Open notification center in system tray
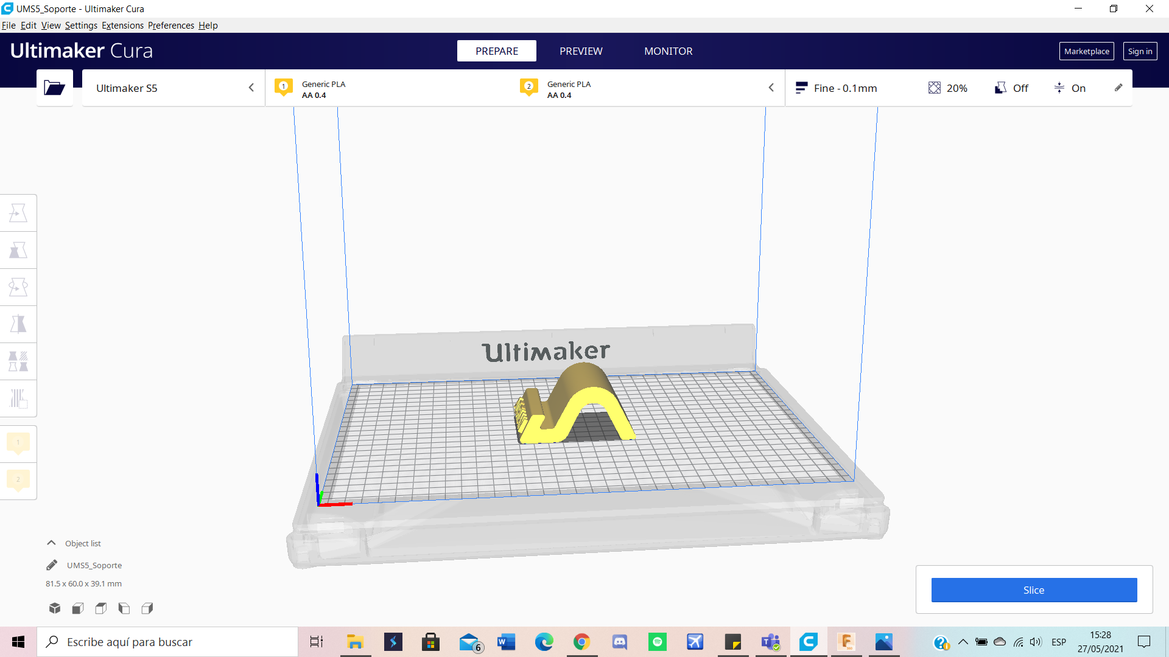This screenshot has width=1169, height=657. tap(1144, 642)
